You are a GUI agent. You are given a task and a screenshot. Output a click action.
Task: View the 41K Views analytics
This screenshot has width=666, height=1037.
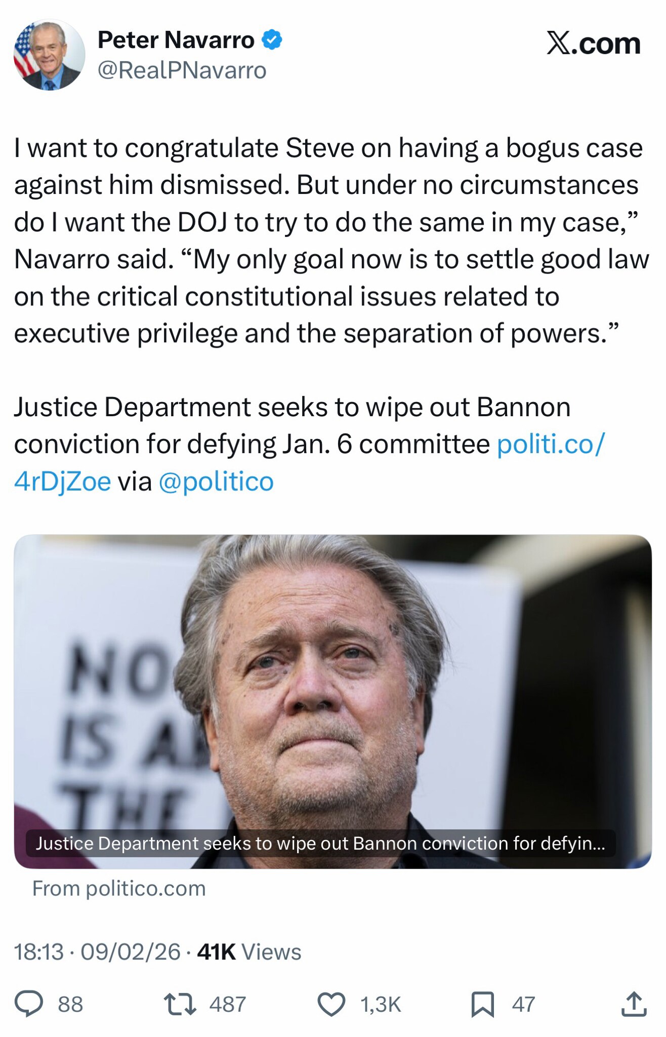pos(249,951)
